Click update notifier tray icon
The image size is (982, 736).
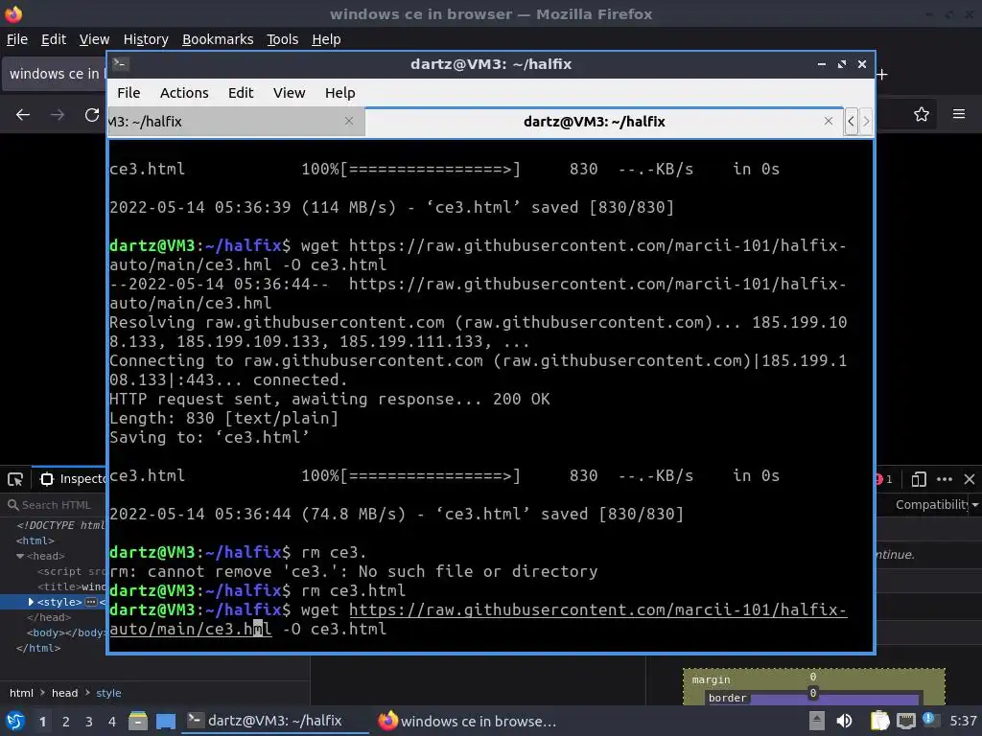(x=929, y=720)
